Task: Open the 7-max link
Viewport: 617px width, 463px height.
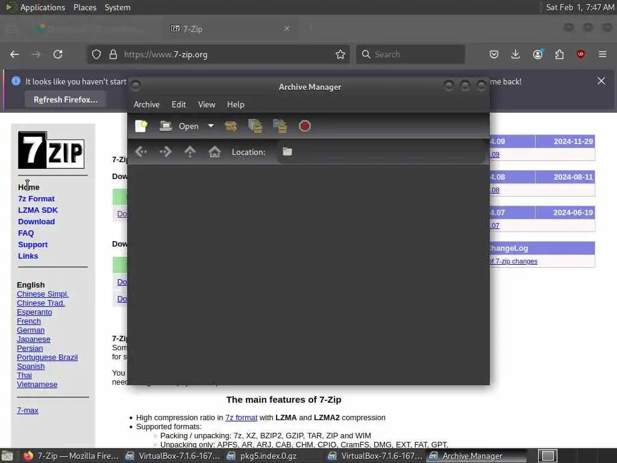Action: tap(28, 410)
